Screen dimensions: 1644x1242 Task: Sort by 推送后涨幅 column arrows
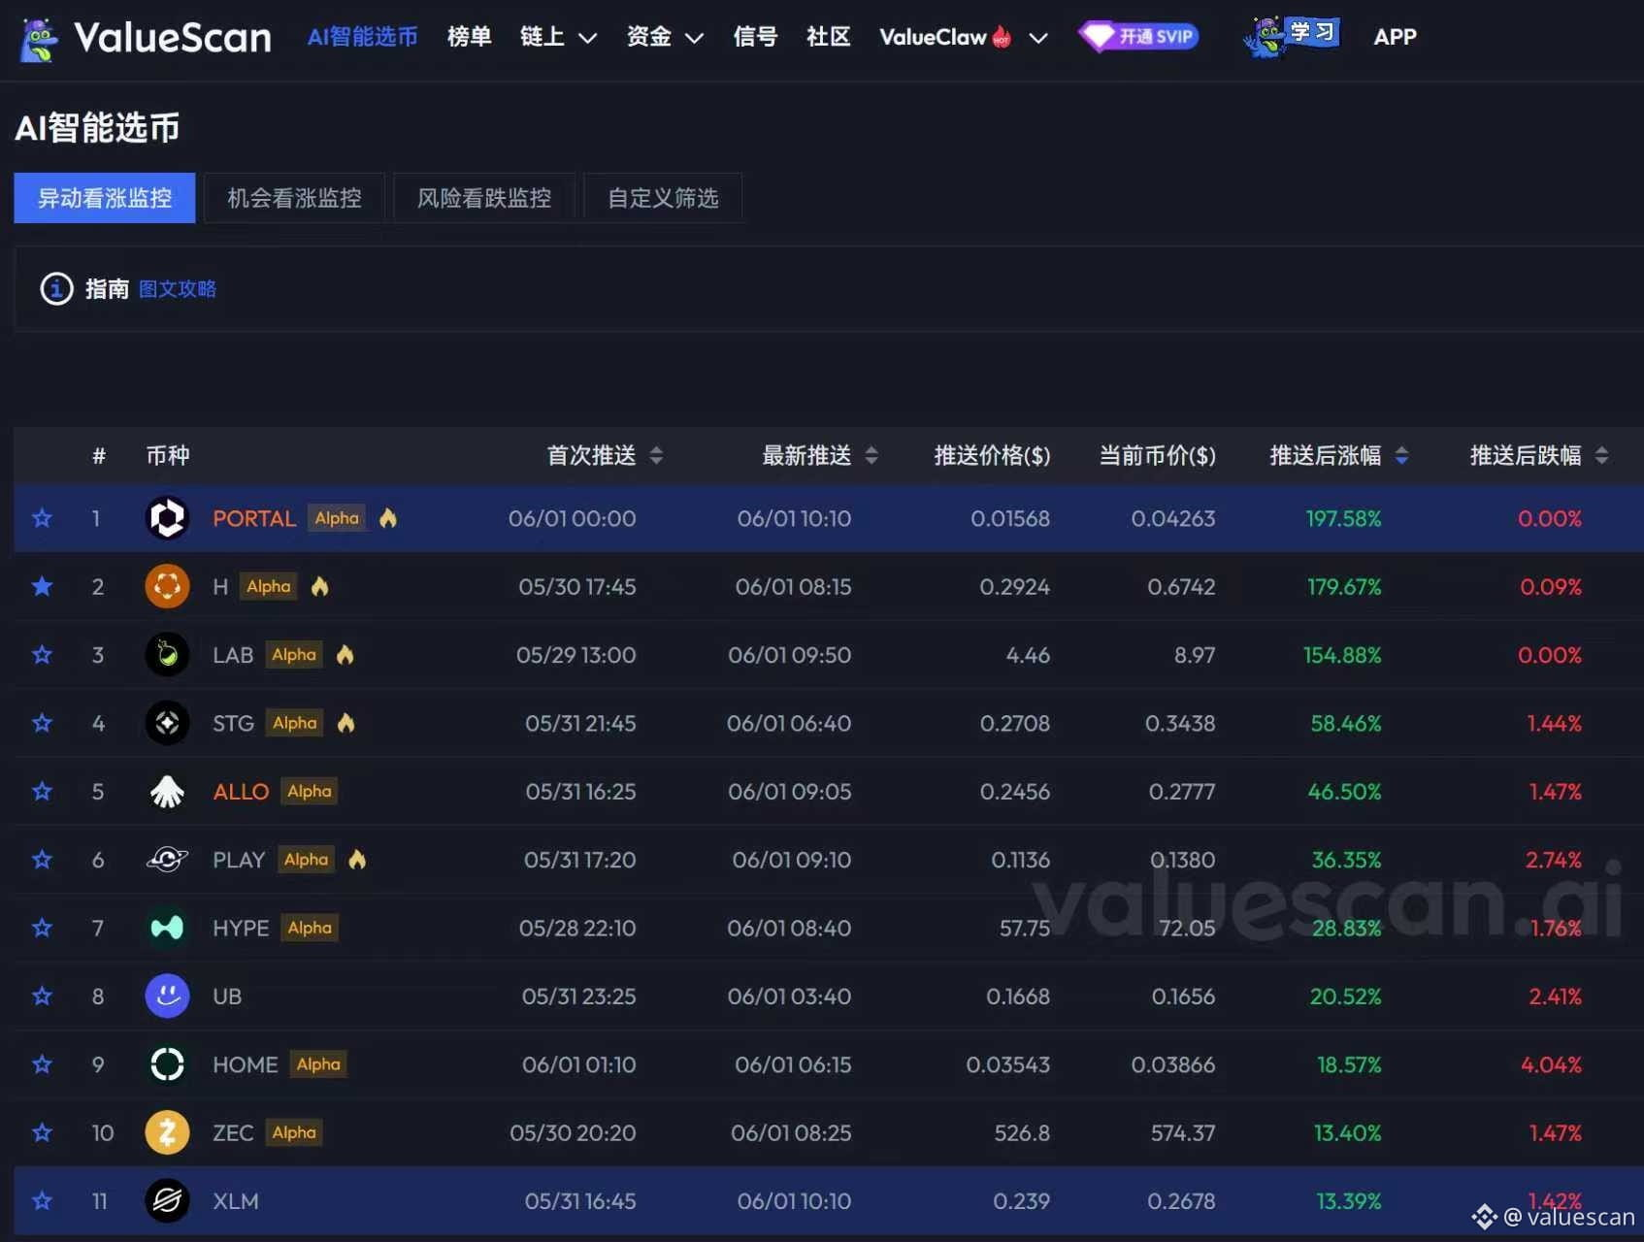click(x=1401, y=455)
